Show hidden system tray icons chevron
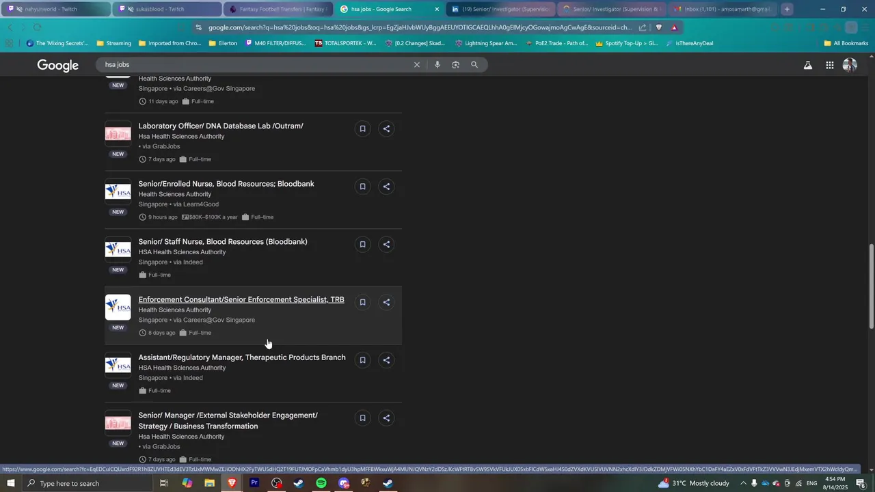 [x=743, y=483]
